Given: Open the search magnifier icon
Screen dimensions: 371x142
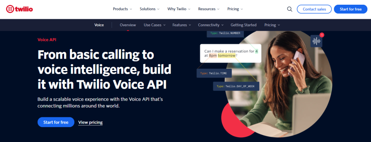Looking at the screenshot, I should tap(289, 9).
